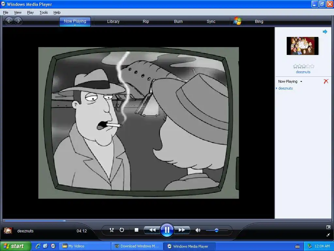The image size is (334, 251).
Task: Click the elapsed time 04:12 display
Action: (82, 231)
